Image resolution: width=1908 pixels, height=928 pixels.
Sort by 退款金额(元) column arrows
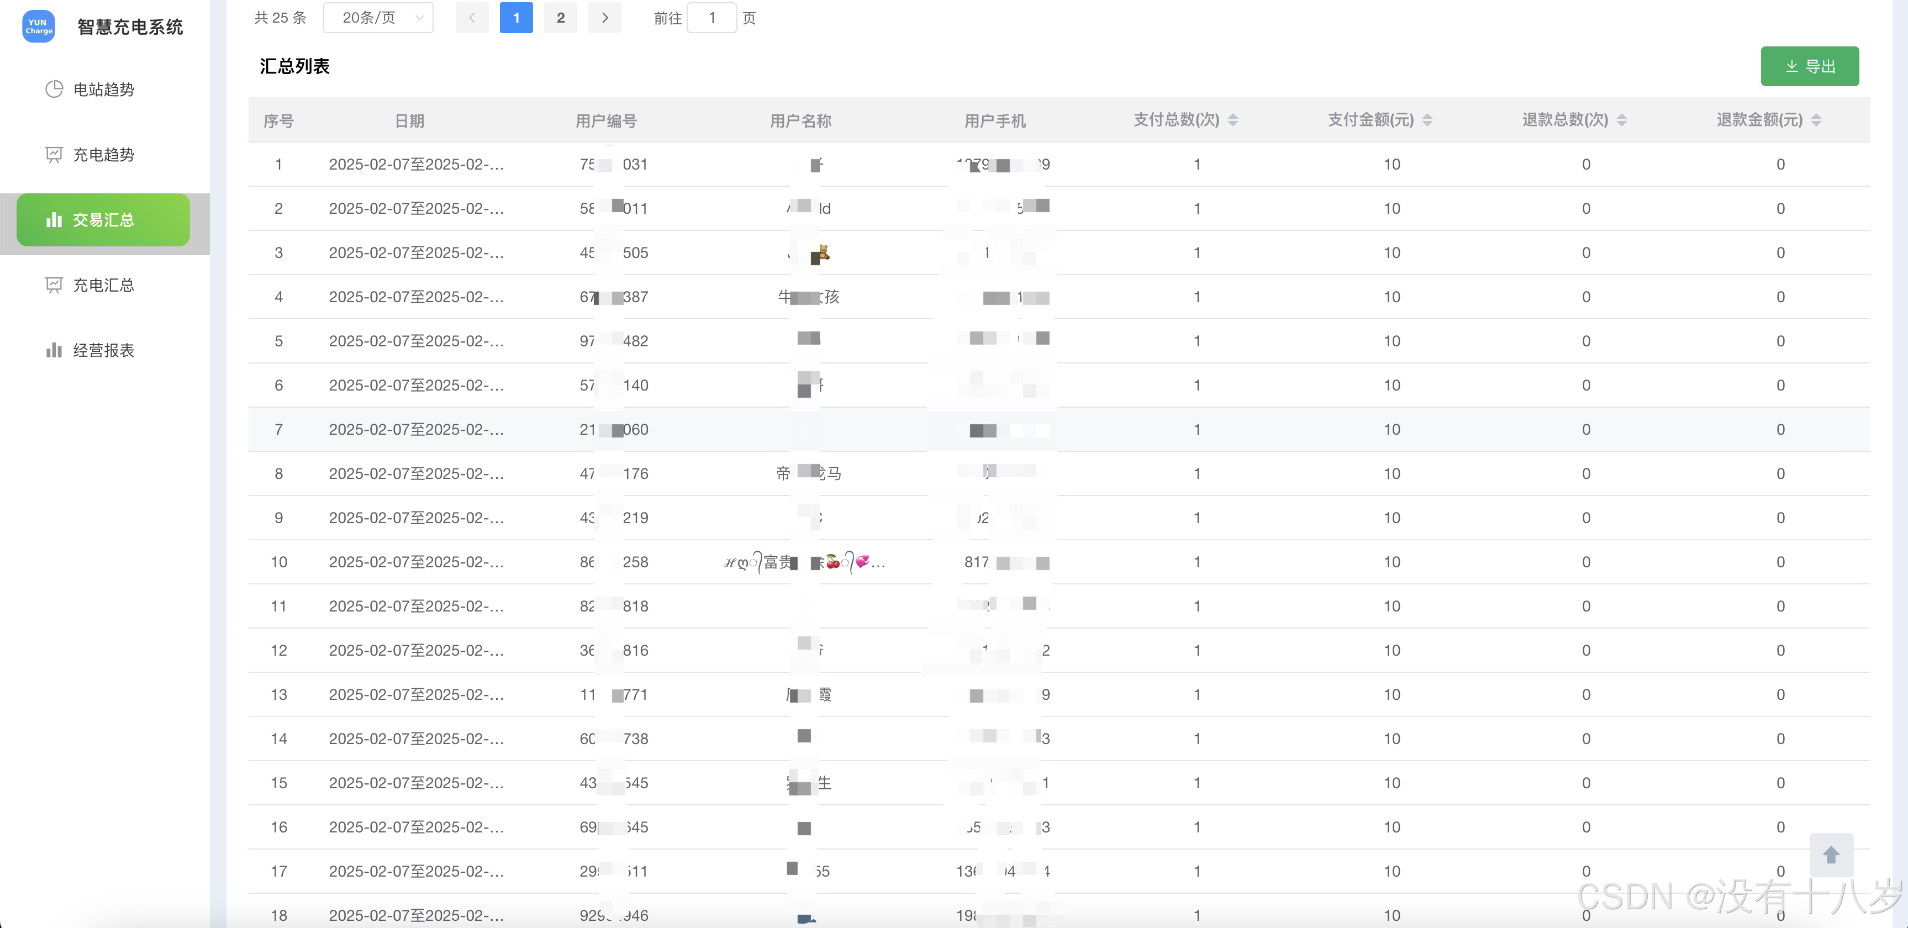pyautogui.click(x=1816, y=120)
